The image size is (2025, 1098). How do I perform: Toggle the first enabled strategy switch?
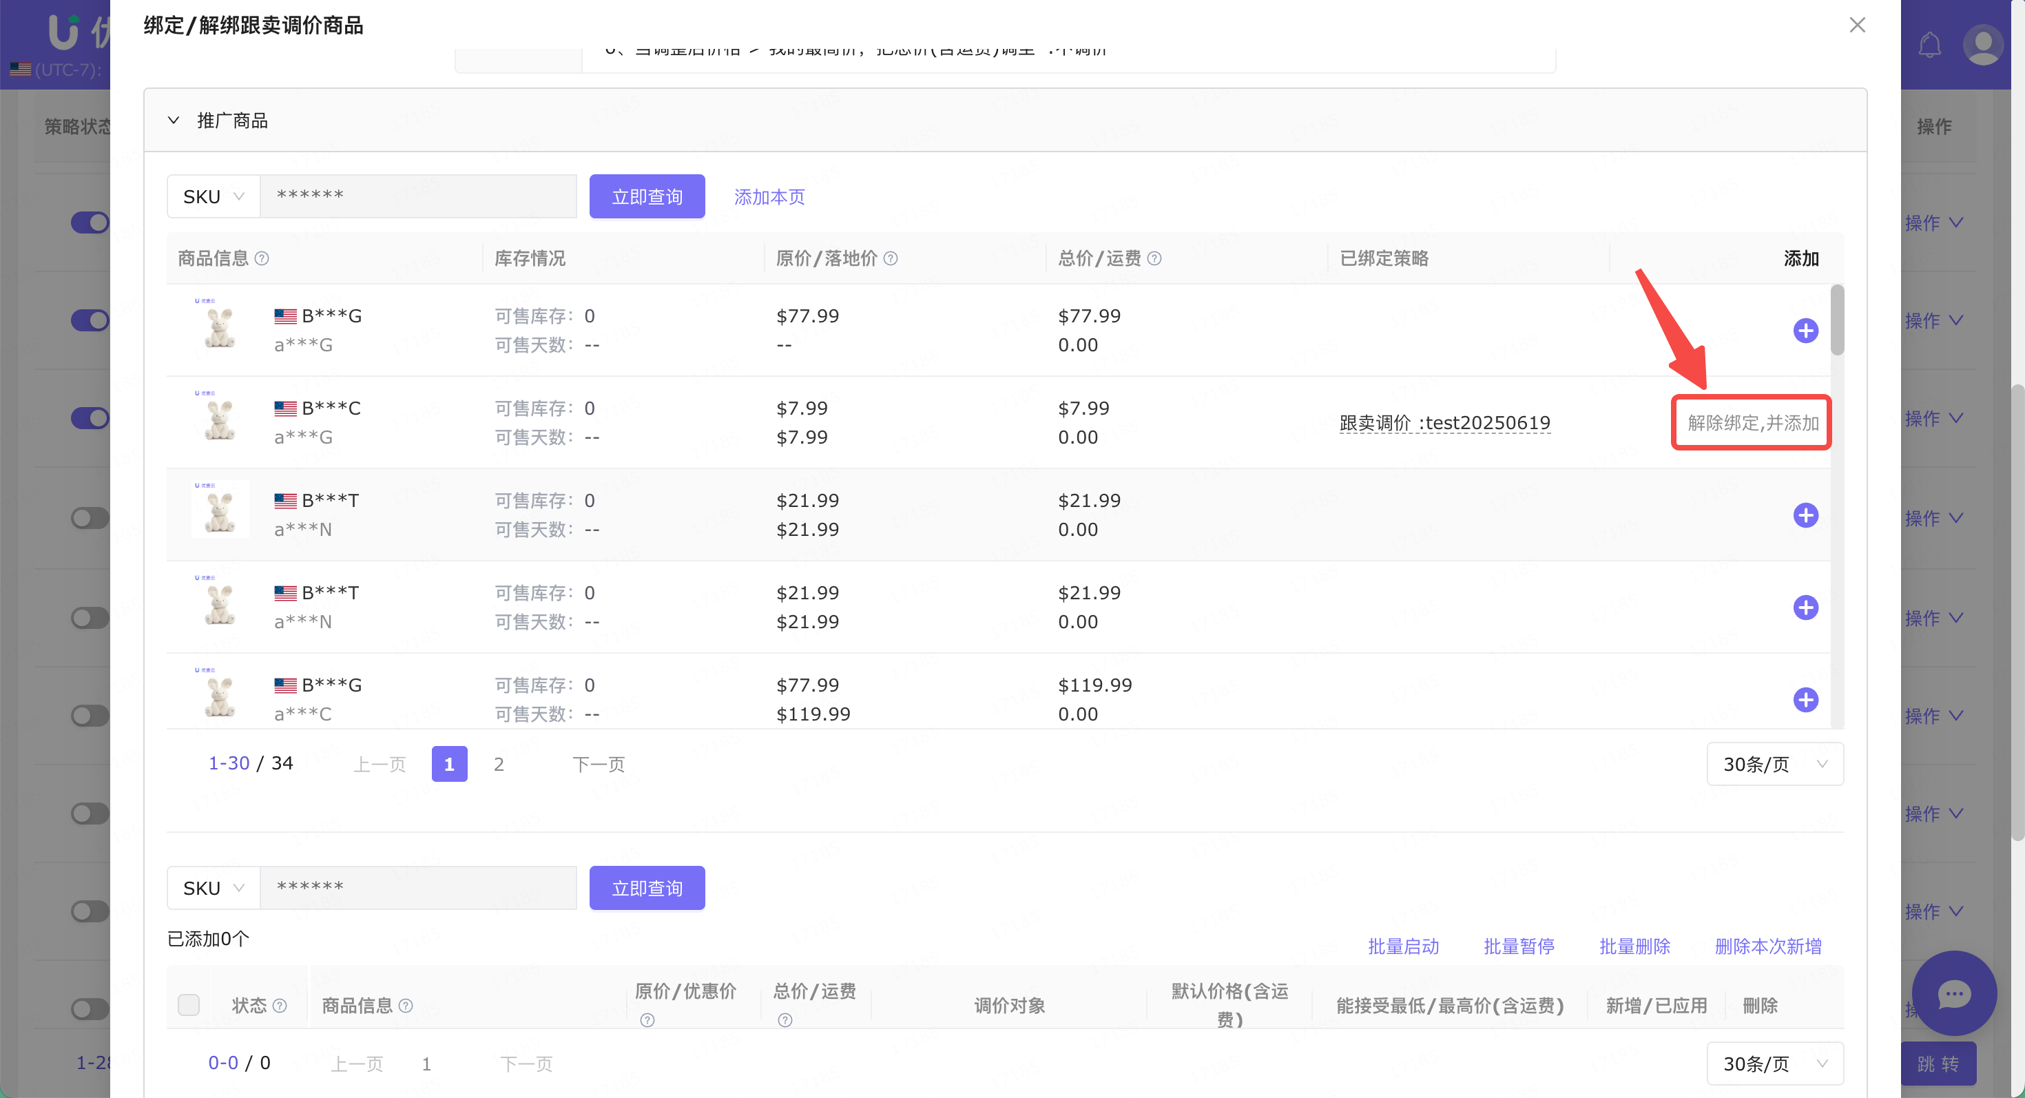(90, 222)
